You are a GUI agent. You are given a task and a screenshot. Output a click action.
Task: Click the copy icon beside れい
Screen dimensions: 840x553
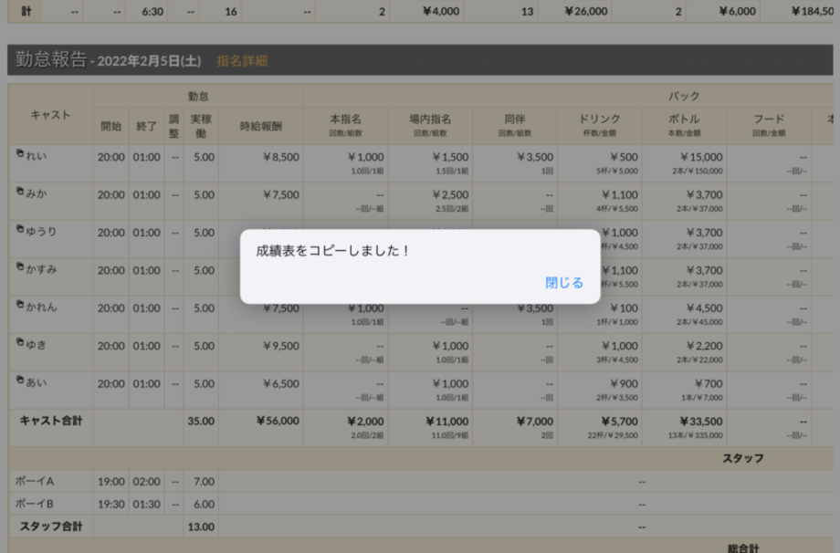pyautogui.click(x=19, y=153)
